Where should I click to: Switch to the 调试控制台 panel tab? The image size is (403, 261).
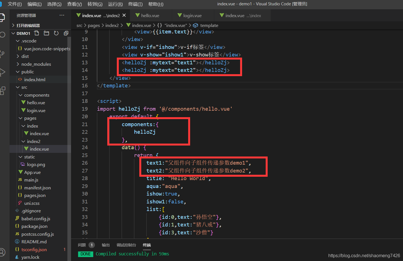point(126,245)
